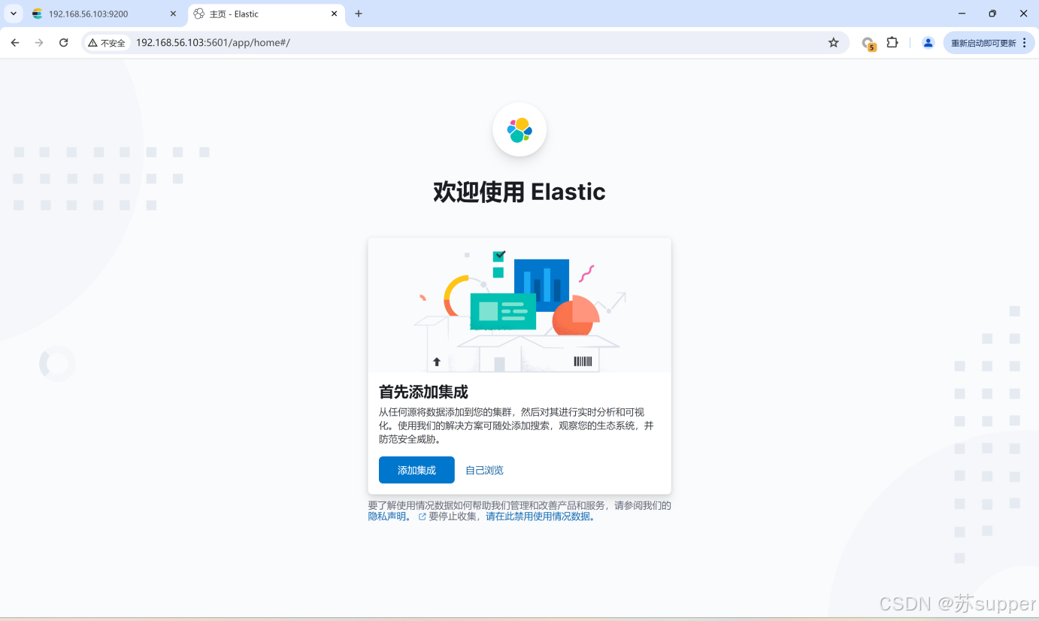Screen dimensions: 1039x621
Task: Click the 欢迎使用 Elastic heading
Action: (x=519, y=192)
